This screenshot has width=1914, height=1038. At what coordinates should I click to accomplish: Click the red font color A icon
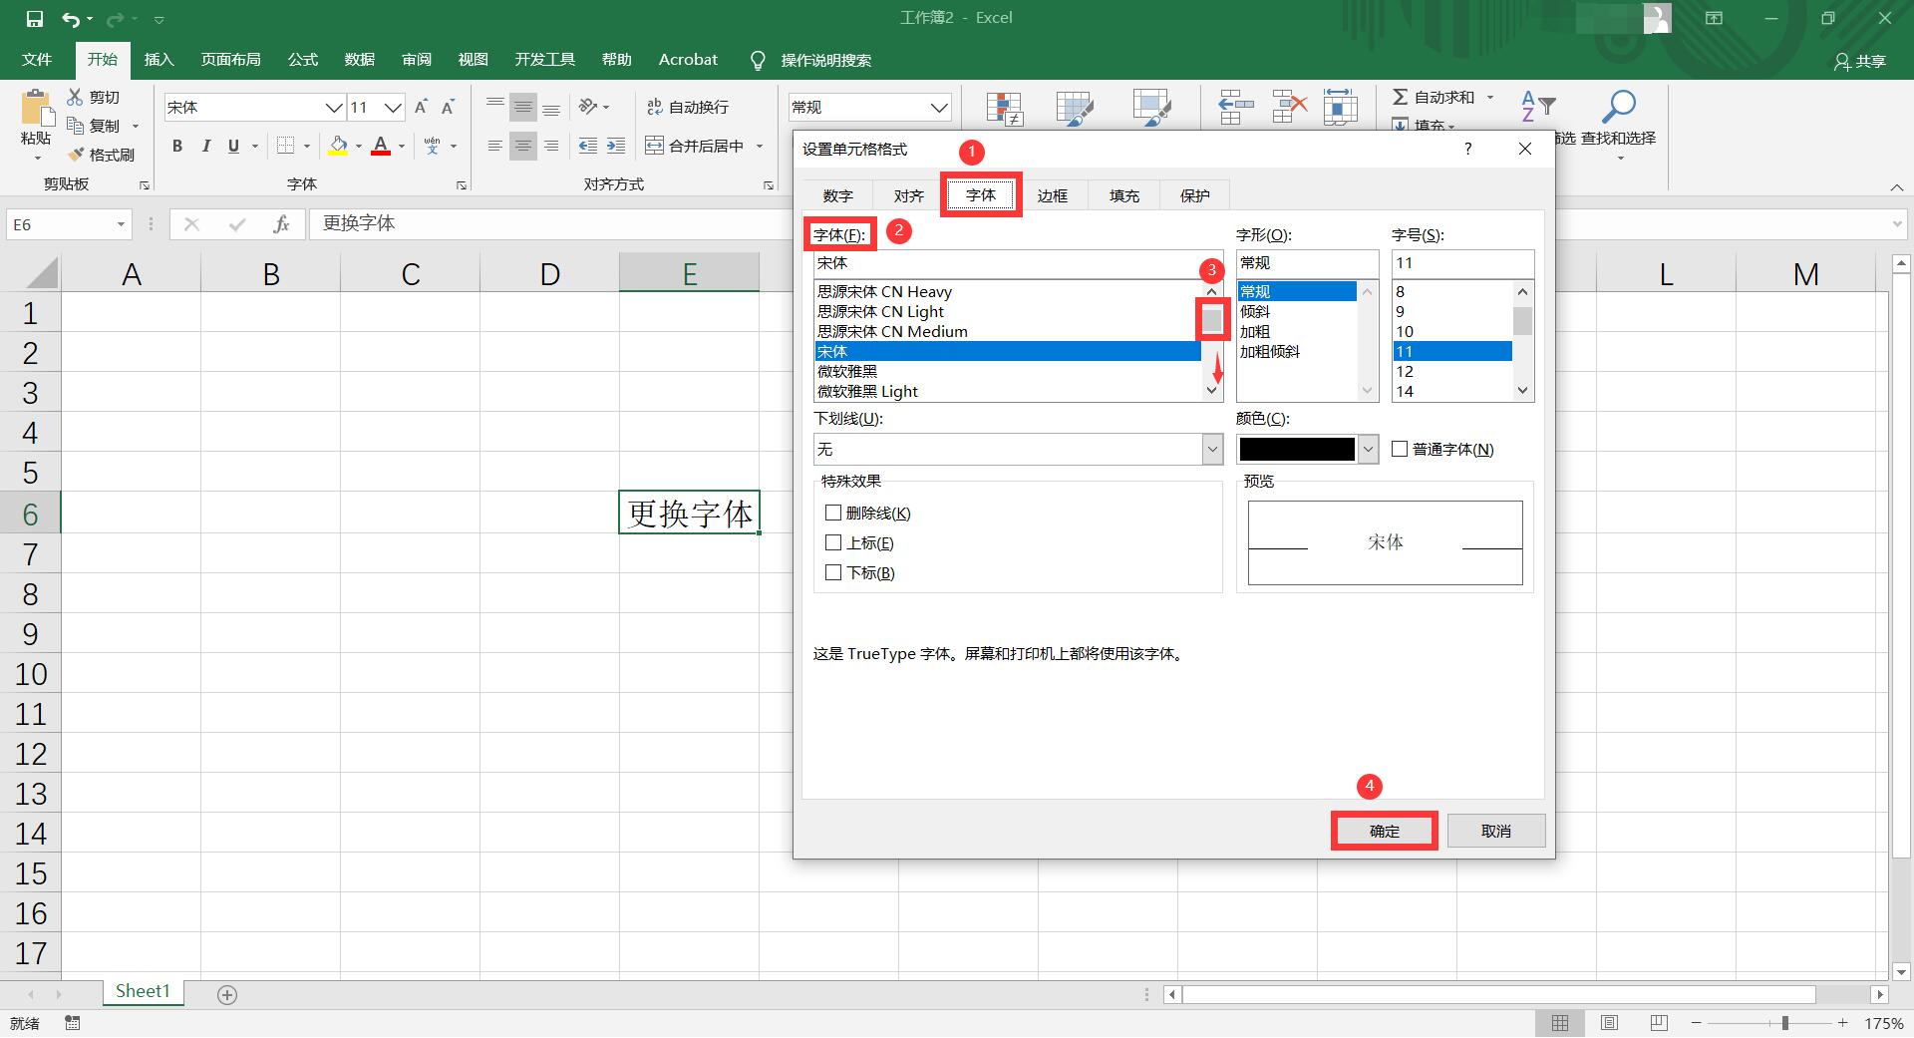pyautogui.click(x=381, y=147)
